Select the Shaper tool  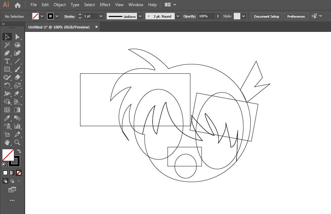[x=7, y=77]
